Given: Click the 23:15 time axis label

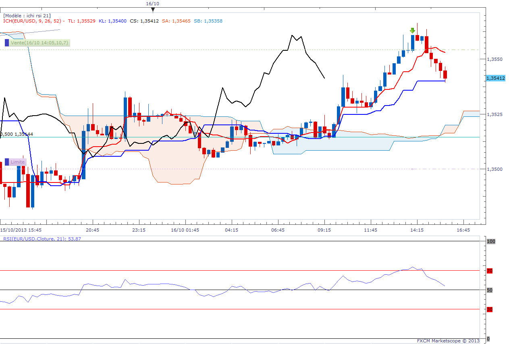Looking at the screenshot, I should [139, 230].
